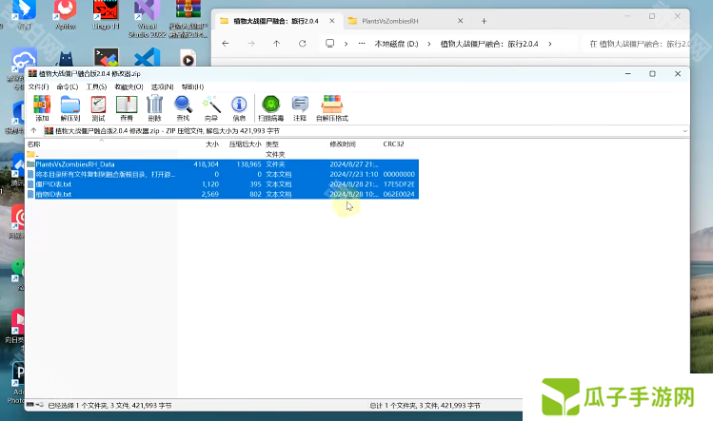Open the Apifox desktop shortcut
The image size is (713, 421).
(65, 15)
